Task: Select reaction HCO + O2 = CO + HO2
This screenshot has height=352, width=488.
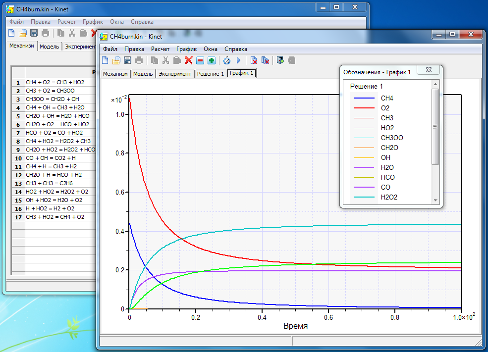Action: tap(54, 133)
